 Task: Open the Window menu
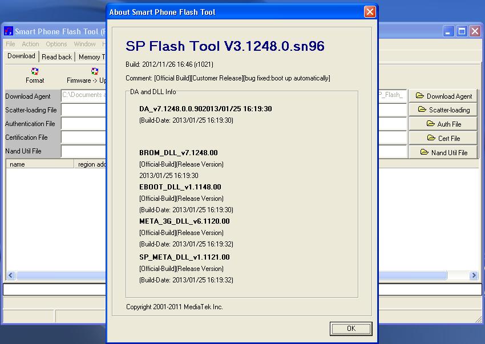click(x=84, y=44)
